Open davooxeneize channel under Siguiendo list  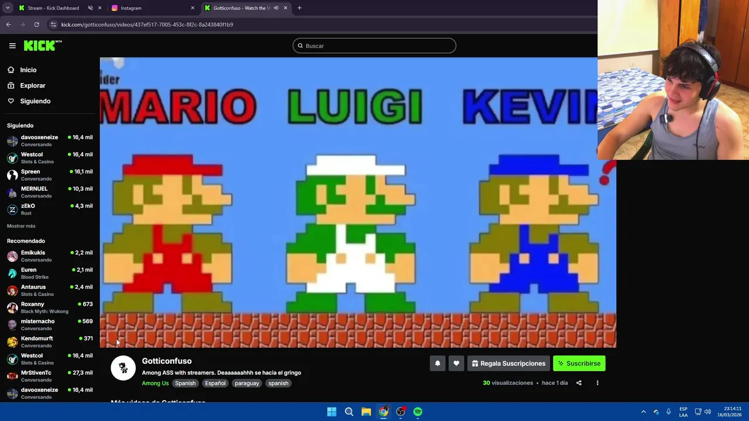click(50, 140)
